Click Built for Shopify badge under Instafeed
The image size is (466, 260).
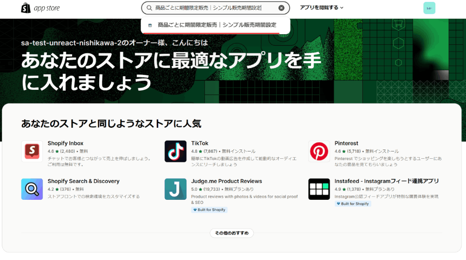(353, 204)
